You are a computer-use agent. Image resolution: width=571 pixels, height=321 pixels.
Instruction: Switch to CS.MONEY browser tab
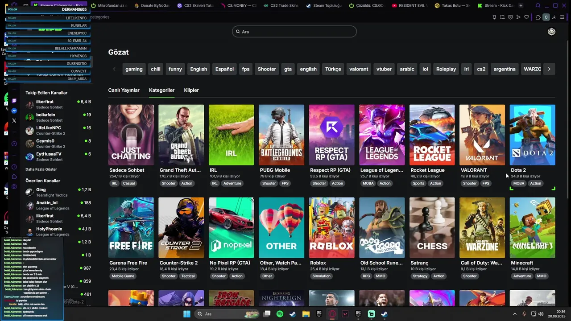click(238, 6)
